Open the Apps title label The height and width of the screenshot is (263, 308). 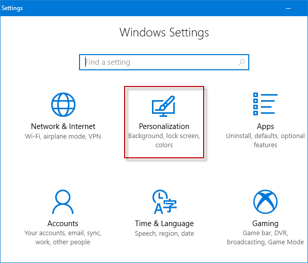(265, 126)
